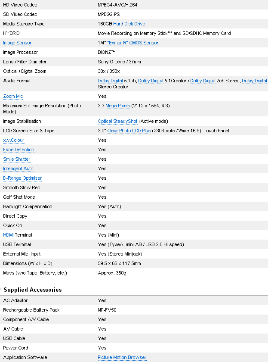Open the D-Range Optimiser link
268x362 pixels.
22,178
